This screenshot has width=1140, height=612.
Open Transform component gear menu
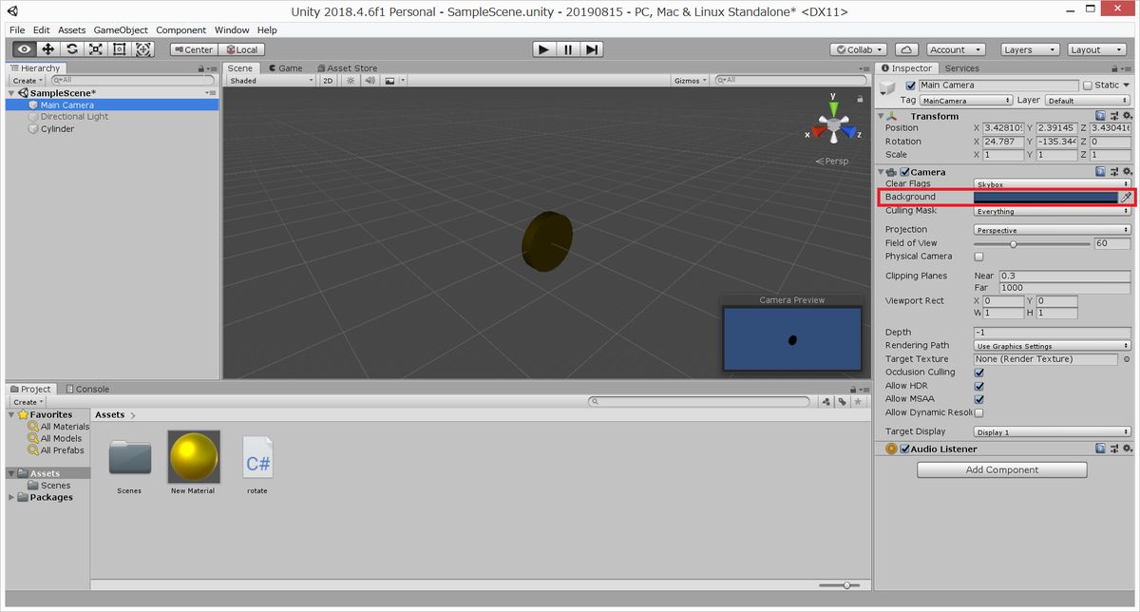click(x=1127, y=116)
